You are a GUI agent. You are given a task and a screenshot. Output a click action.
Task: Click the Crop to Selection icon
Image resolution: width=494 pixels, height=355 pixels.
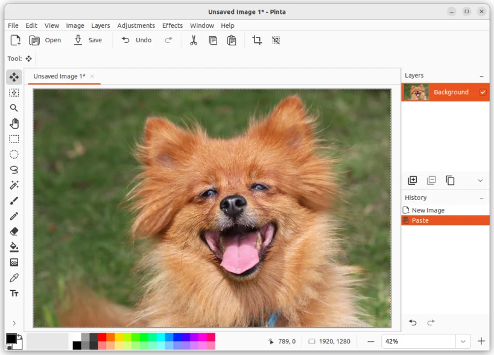pyautogui.click(x=257, y=40)
